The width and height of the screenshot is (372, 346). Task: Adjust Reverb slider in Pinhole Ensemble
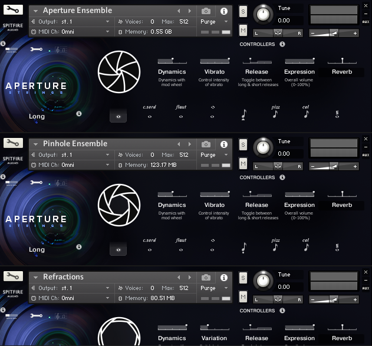342,195
